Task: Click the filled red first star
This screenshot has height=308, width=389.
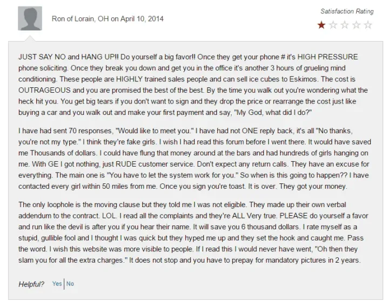Action: click(321, 24)
